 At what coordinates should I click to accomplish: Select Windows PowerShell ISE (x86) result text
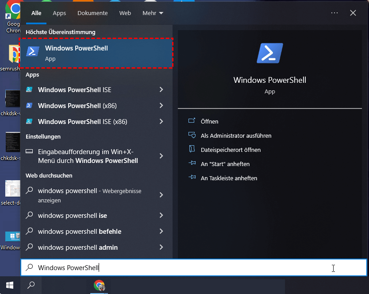[83, 122]
